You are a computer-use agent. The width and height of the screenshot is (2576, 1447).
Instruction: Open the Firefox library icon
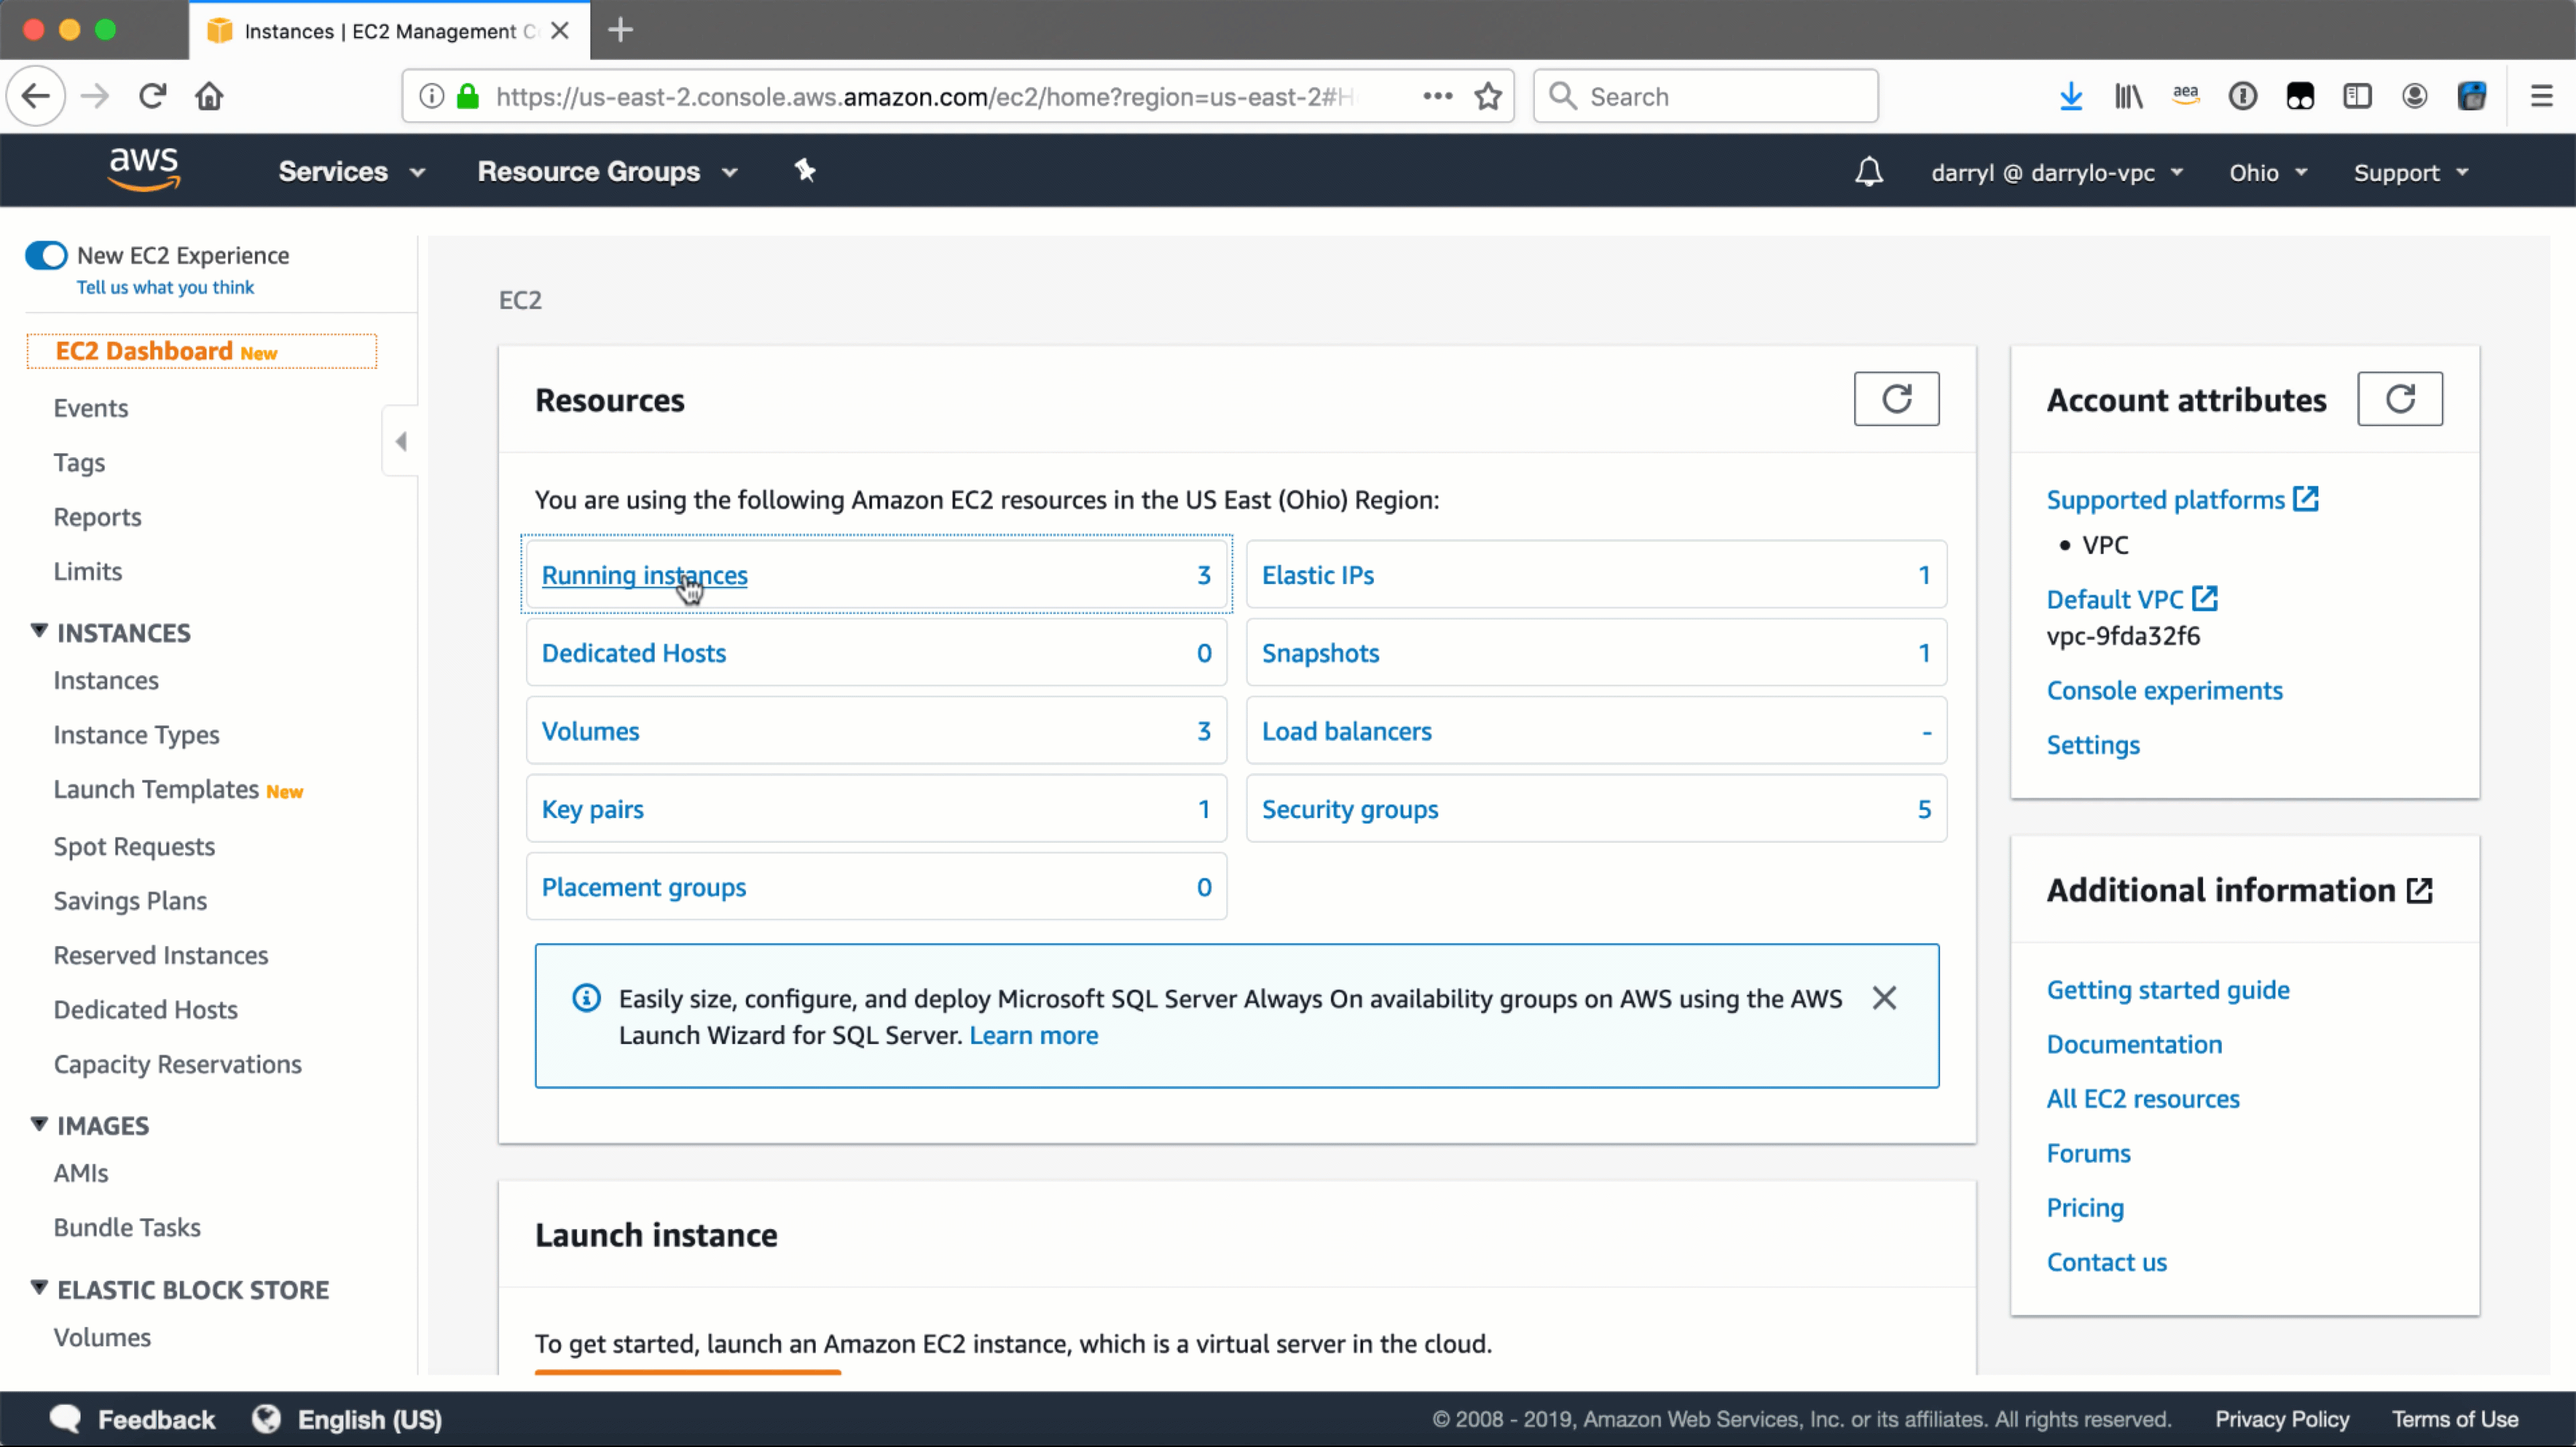(x=2128, y=96)
